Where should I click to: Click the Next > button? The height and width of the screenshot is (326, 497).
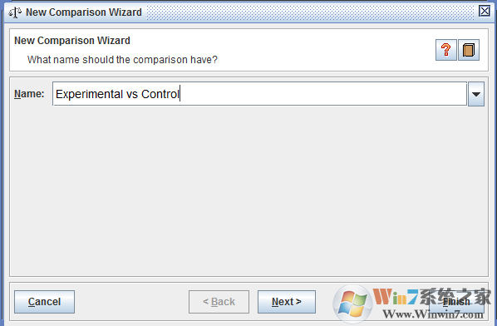pyautogui.click(x=287, y=302)
